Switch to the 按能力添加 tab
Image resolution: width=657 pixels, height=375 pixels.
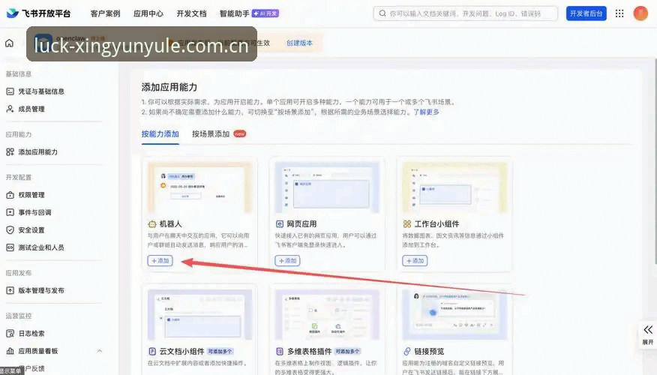tap(160, 134)
